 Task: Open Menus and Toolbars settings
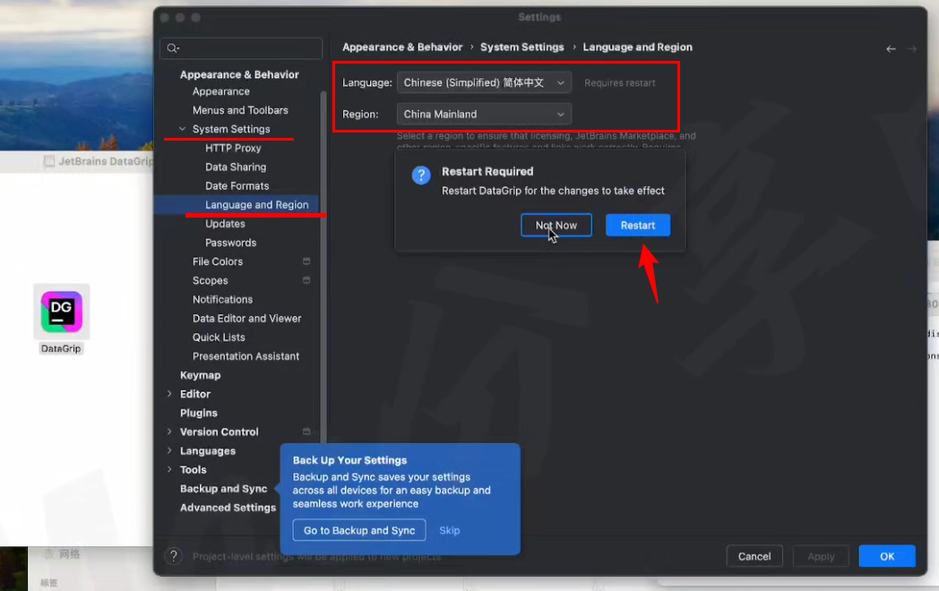coord(240,110)
